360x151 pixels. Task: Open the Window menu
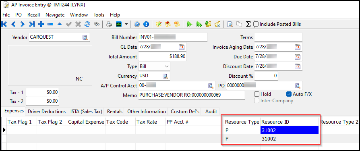point(79,15)
